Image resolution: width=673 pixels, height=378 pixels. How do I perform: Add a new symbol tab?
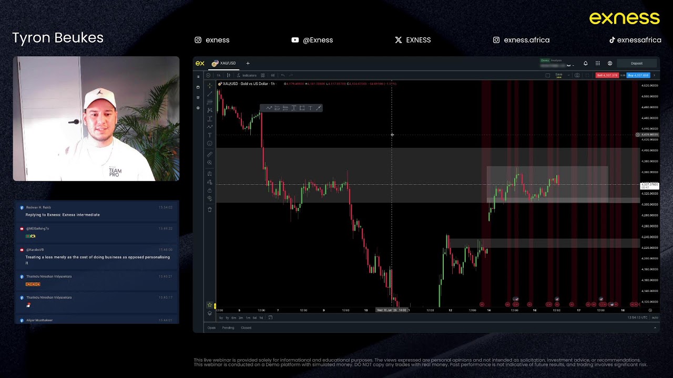248,63
